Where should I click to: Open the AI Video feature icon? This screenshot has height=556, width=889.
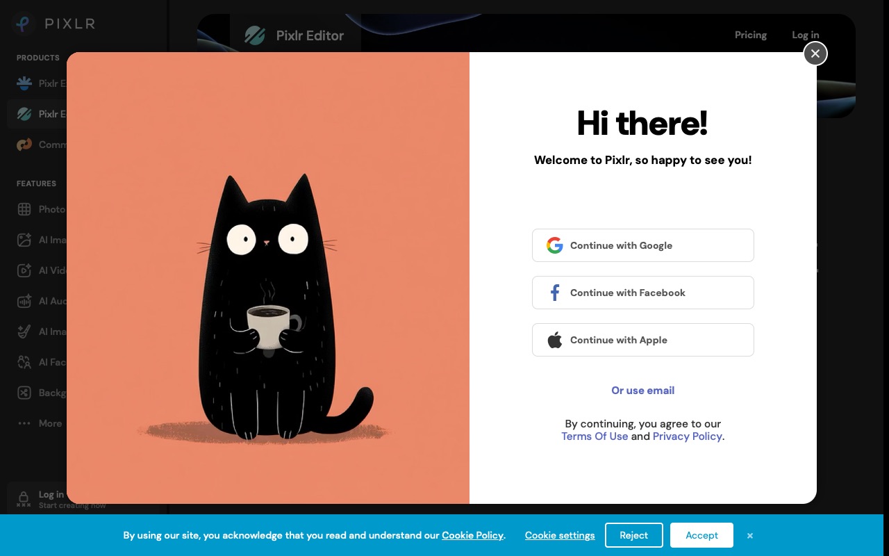point(24,270)
